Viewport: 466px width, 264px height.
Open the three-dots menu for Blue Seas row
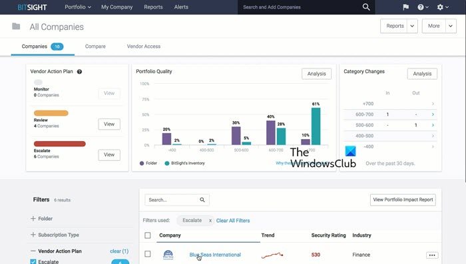coord(432,255)
